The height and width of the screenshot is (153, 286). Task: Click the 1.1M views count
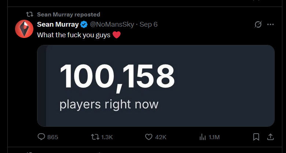214,137
